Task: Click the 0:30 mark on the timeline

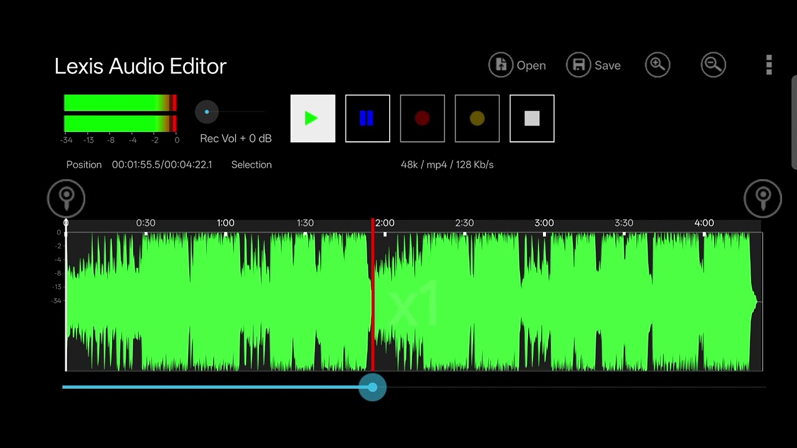Action: click(x=146, y=223)
